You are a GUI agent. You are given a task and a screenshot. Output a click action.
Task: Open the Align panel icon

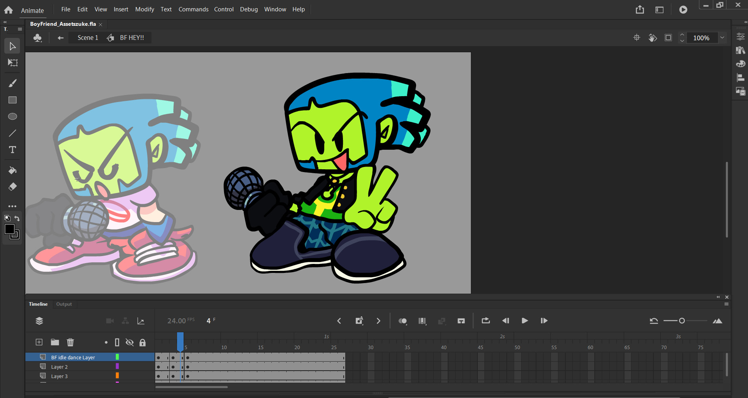(741, 77)
